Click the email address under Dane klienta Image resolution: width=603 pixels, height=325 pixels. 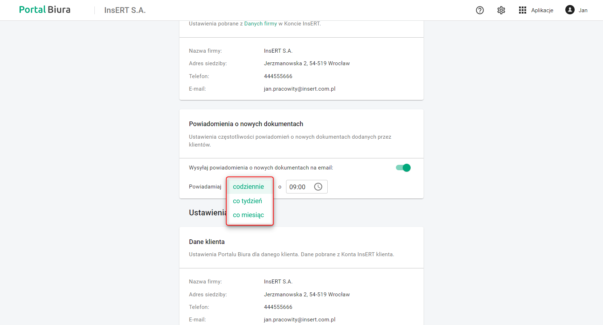tap(300, 320)
